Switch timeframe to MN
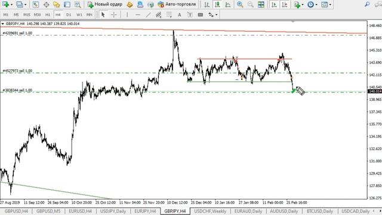This screenshot has width=382, height=215. (x=90, y=15)
